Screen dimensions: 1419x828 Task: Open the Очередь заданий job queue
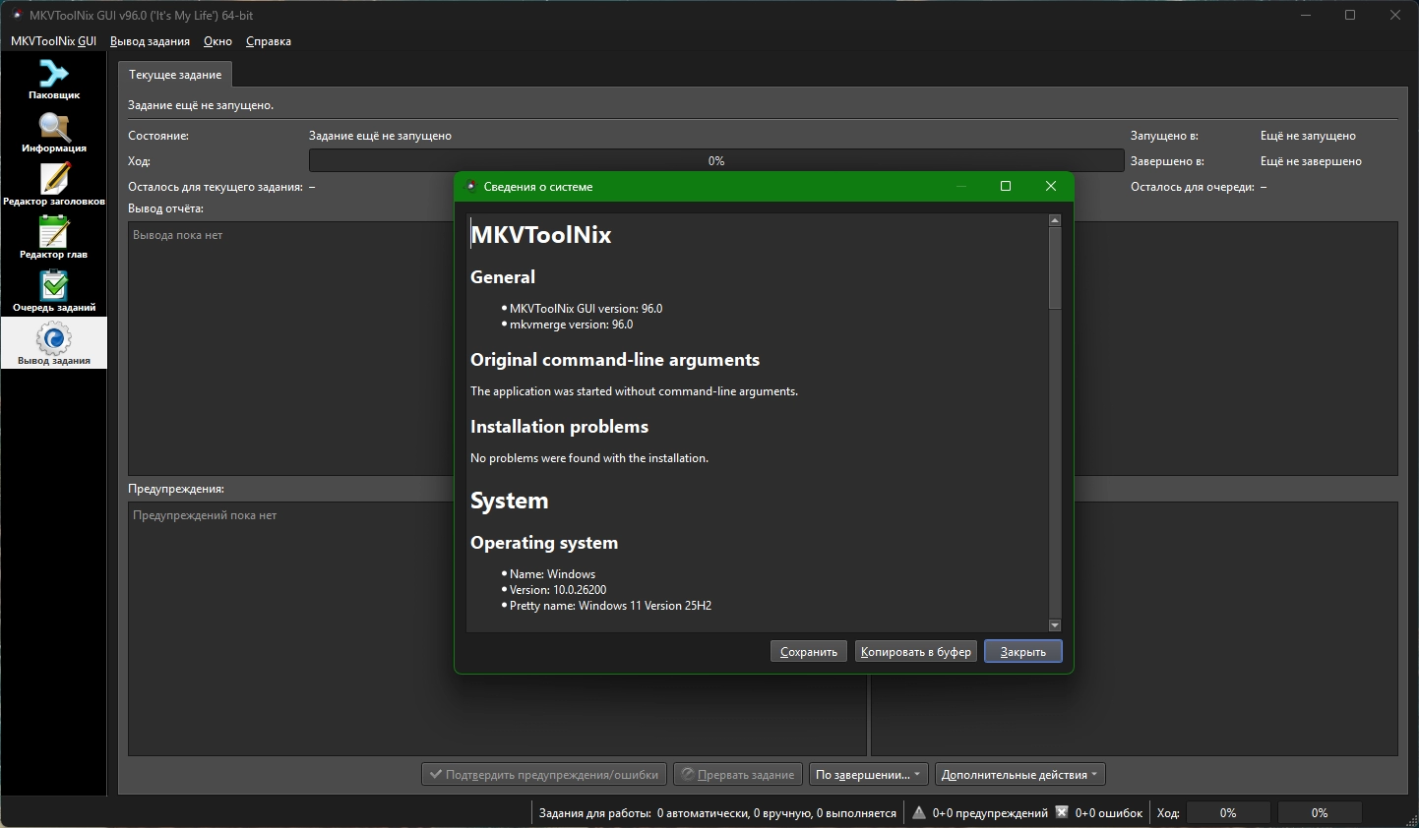[x=54, y=292]
